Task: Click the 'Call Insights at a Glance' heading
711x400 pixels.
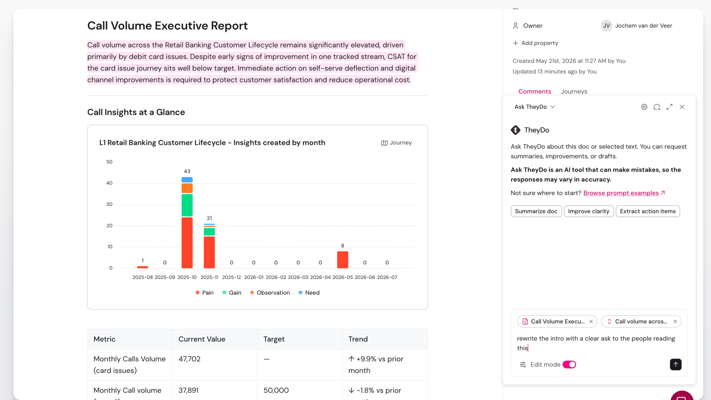Action: point(136,112)
